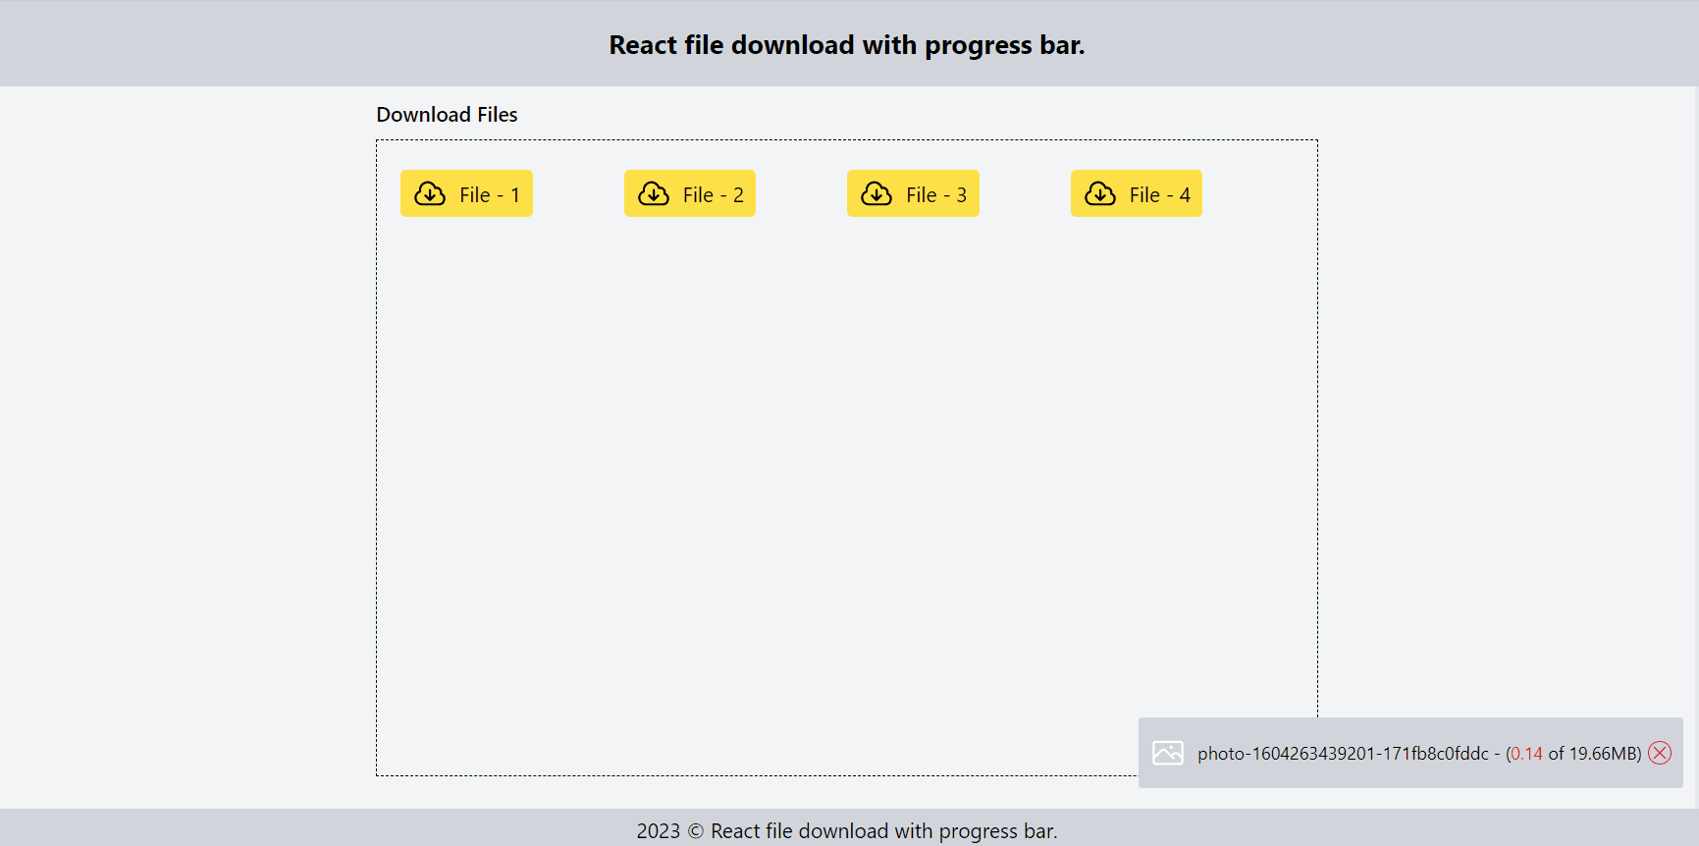Click the image file icon in download toast
Image resolution: width=1699 pixels, height=846 pixels.
tap(1168, 753)
